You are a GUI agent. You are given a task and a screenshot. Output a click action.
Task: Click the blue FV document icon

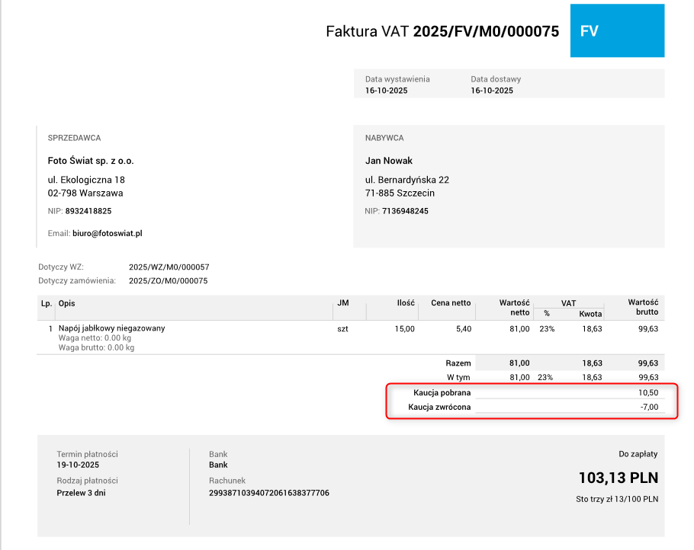click(617, 30)
